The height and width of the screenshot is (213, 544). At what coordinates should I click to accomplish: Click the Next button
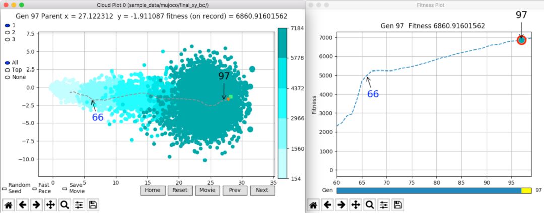point(262,190)
